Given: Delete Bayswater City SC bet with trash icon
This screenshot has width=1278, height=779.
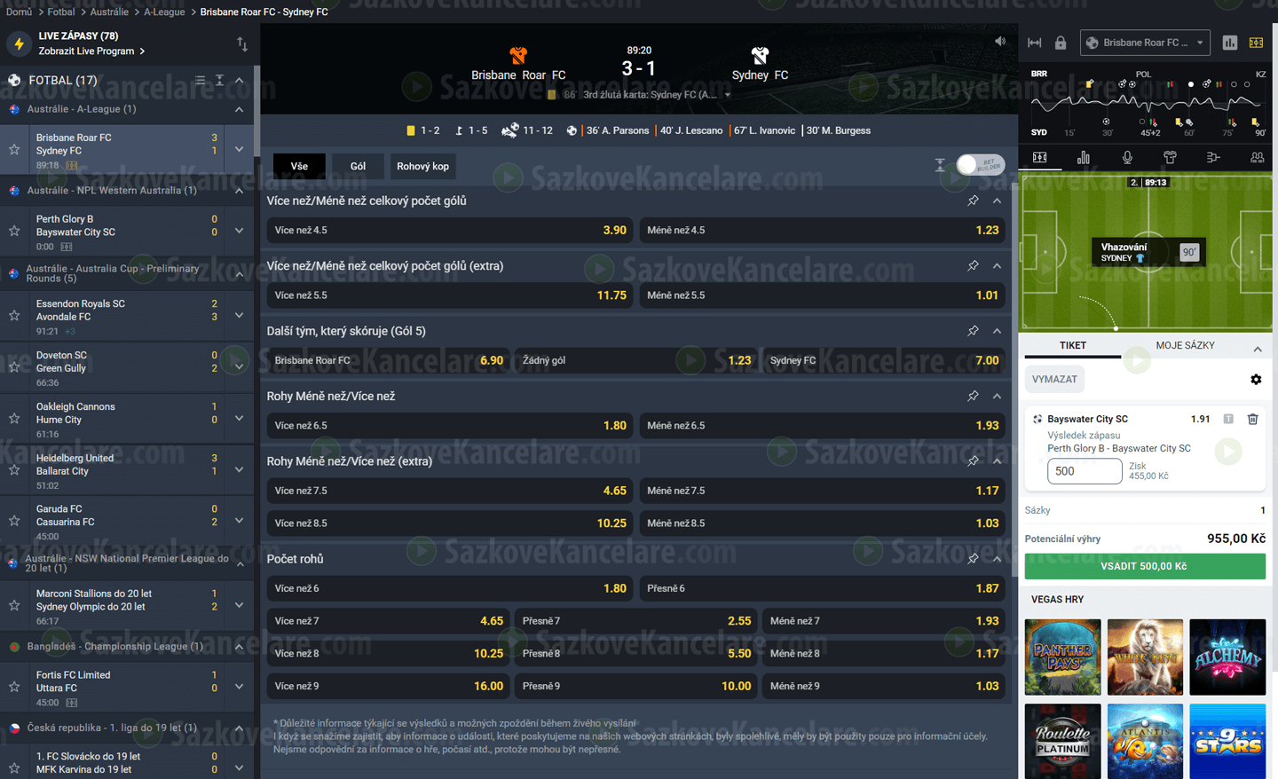Looking at the screenshot, I should pyautogui.click(x=1252, y=419).
